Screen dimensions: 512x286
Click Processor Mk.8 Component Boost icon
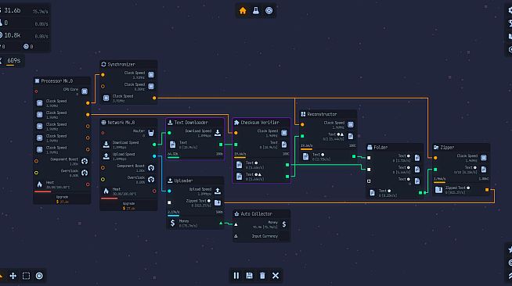coord(85,161)
